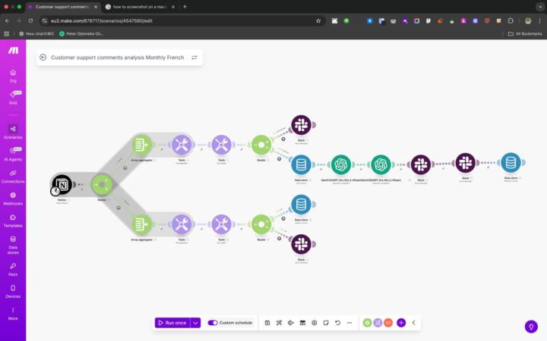This screenshot has height=341, width=547.
Task: Open the All Bookmarks folder
Action: tap(525, 34)
